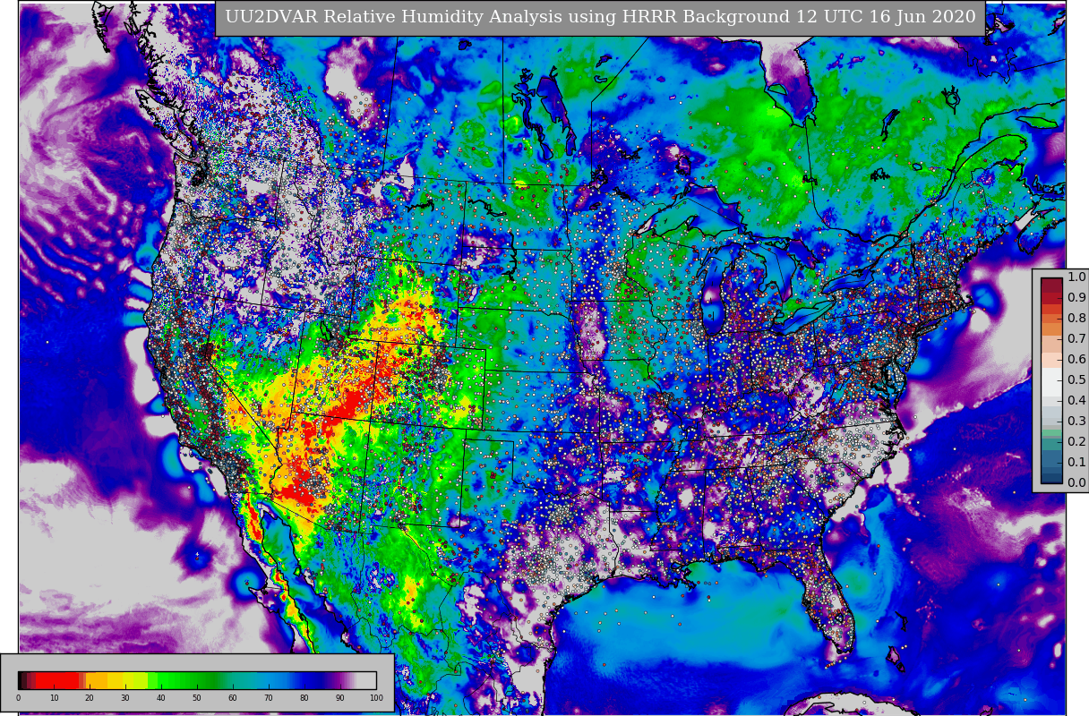
Task: Click the '0.8' label on right colorbar
Action: click(x=1076, y=318)
